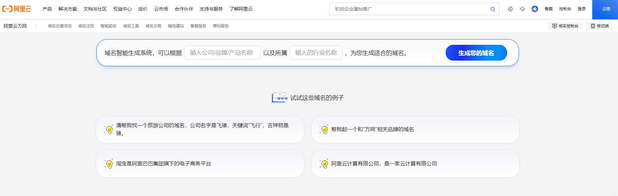Click the 登录 login link
This screenshot has height=196, width=618.
coord(582,9)
